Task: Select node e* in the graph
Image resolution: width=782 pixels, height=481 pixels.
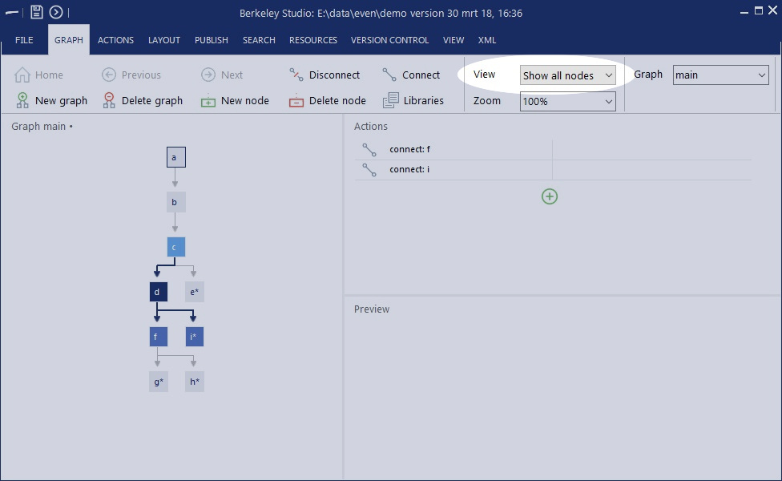Action: click(x=195, y=292)
